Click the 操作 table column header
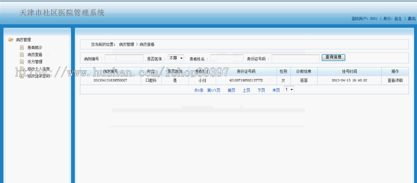The width and height of the screenshot is (417, 183). pyautogui.click(x=395, y=72)
